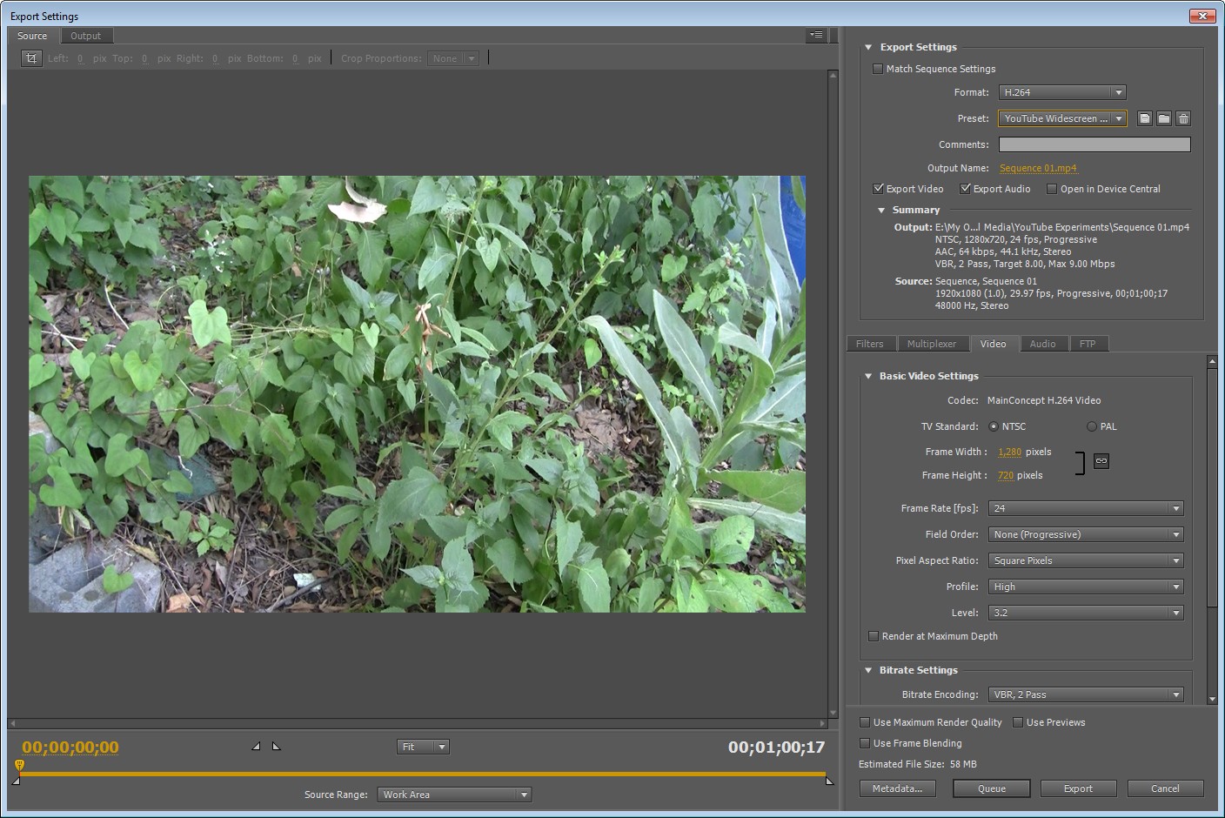Open the Frame Rate dropdown

[1086, 508]
